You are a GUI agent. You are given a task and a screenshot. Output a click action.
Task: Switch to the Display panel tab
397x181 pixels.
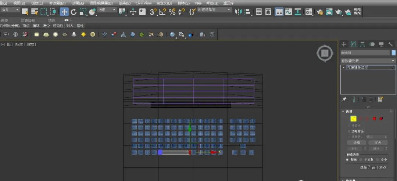[x=381, y=44]
